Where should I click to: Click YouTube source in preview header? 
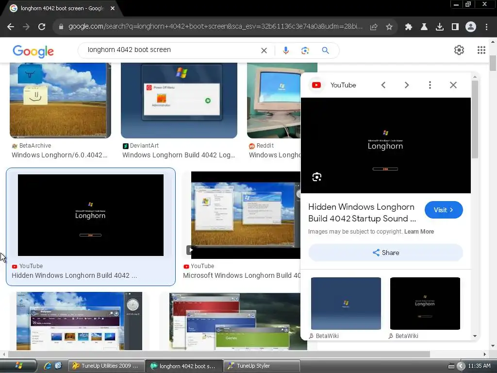tap(334, 85)
